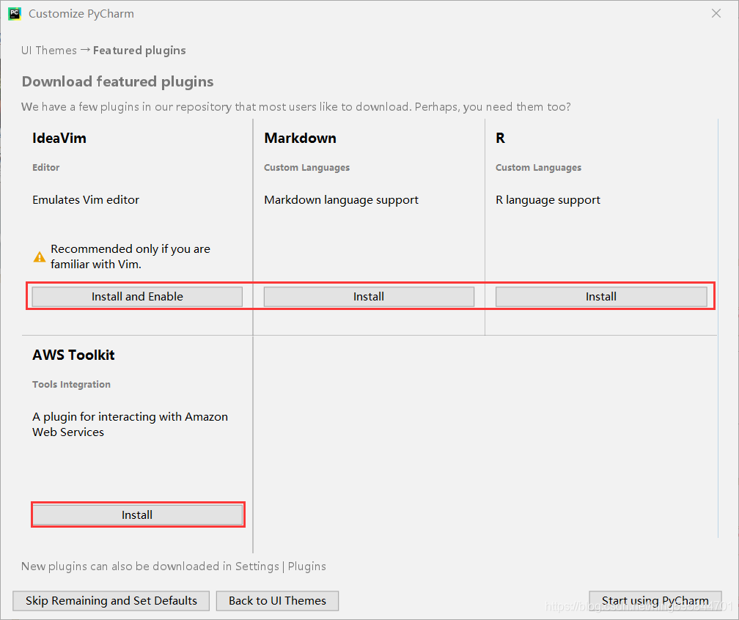Click the R plugin title
The height and width of the screenshot is (620, 739).
coord(500,138)
